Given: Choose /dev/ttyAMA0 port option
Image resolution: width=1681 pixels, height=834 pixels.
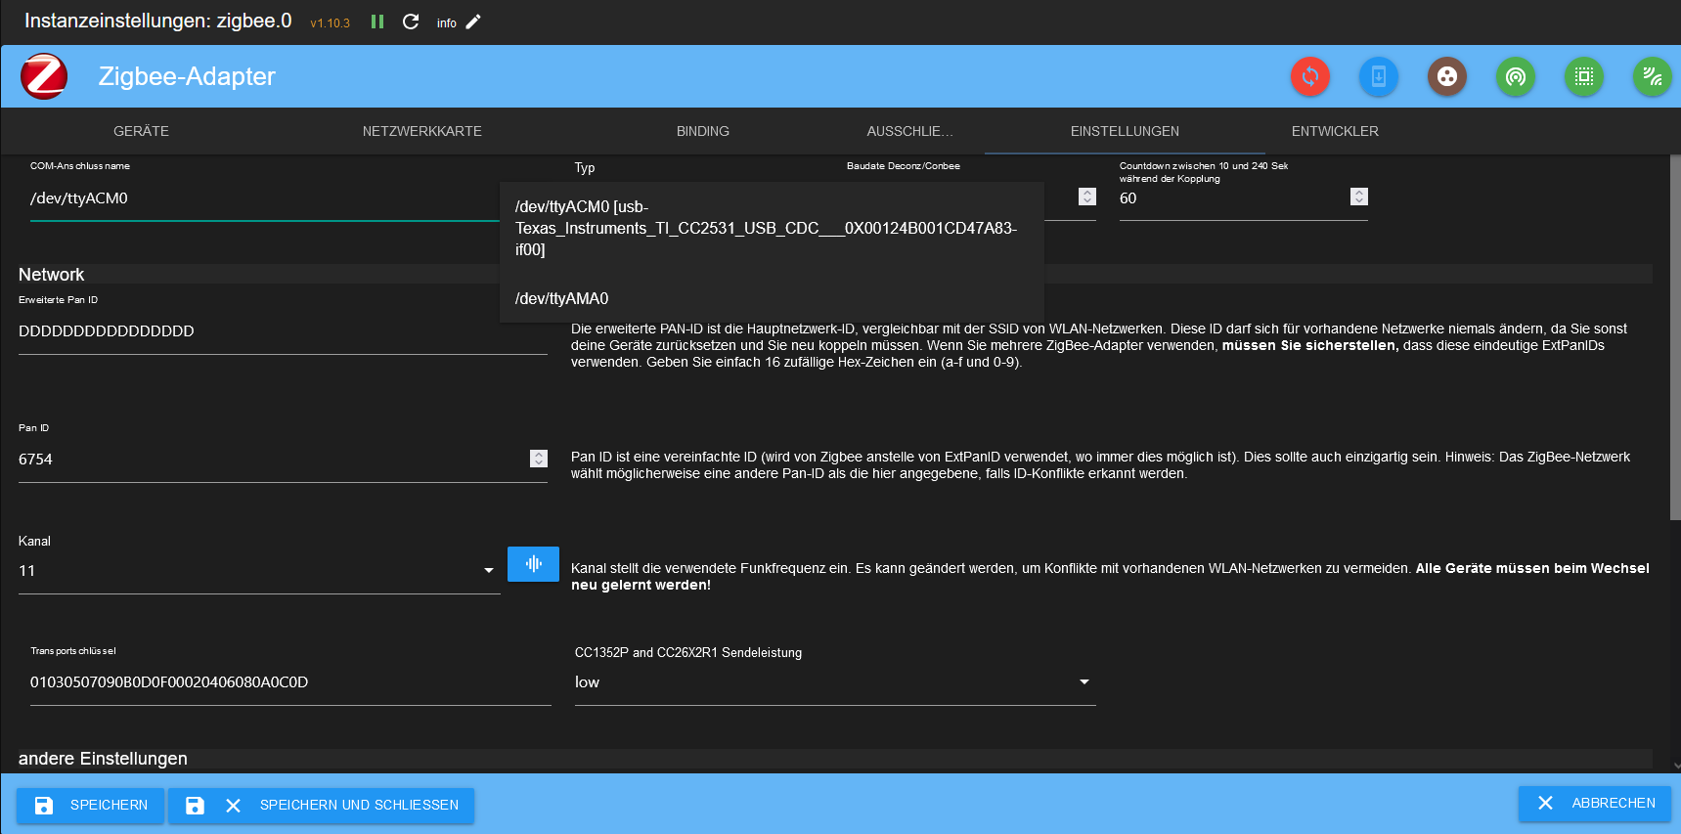Looking at the screenshot, I should point(772,298).
